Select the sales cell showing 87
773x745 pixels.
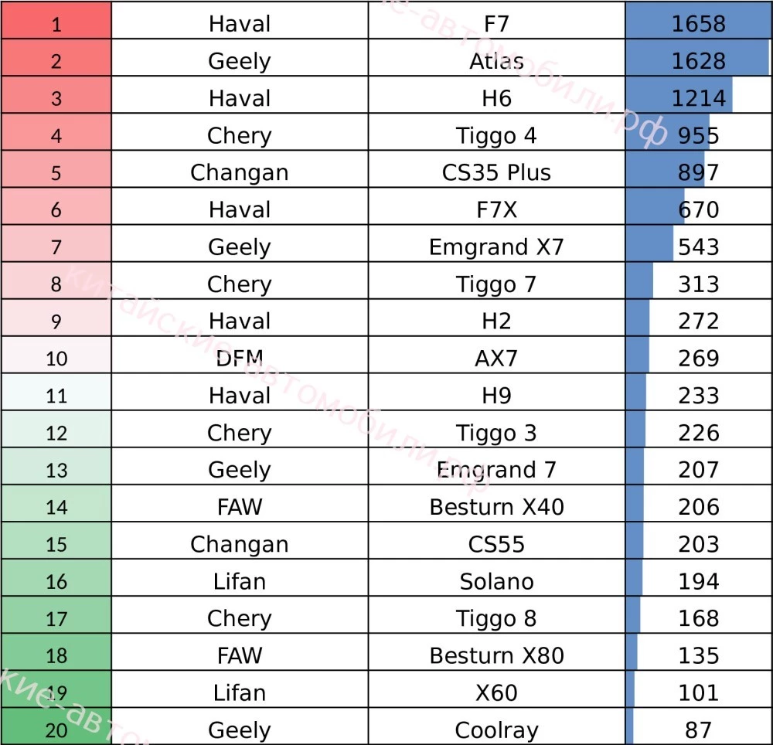point(698,729)
